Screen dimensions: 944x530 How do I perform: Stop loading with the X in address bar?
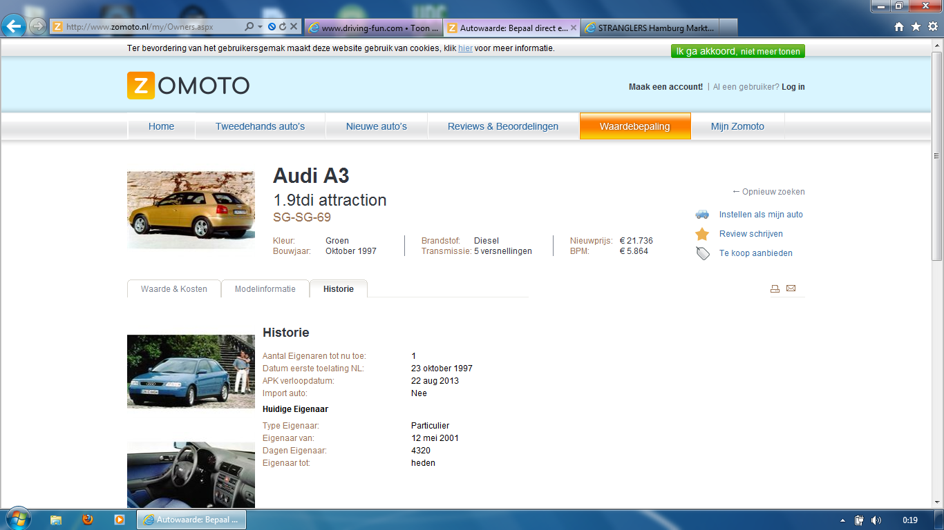pyautogui.click(x=294, y=27)
